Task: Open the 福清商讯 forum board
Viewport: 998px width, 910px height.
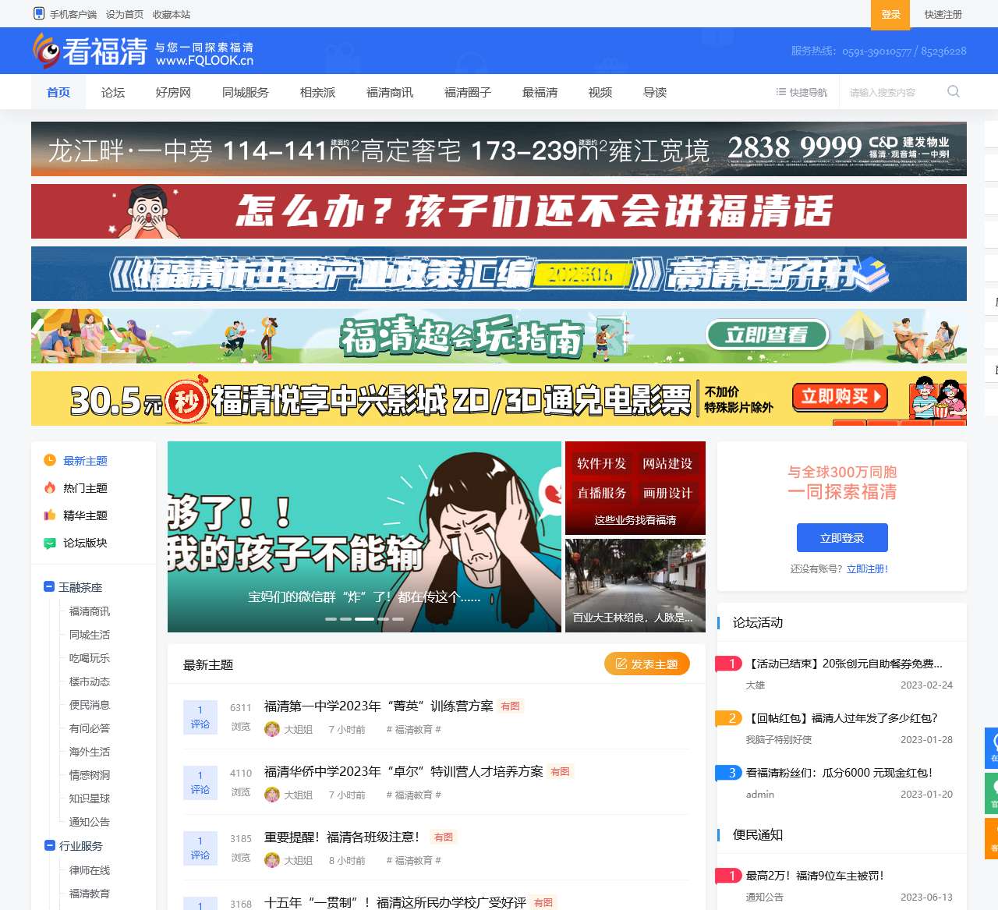Action: (90, 611)
